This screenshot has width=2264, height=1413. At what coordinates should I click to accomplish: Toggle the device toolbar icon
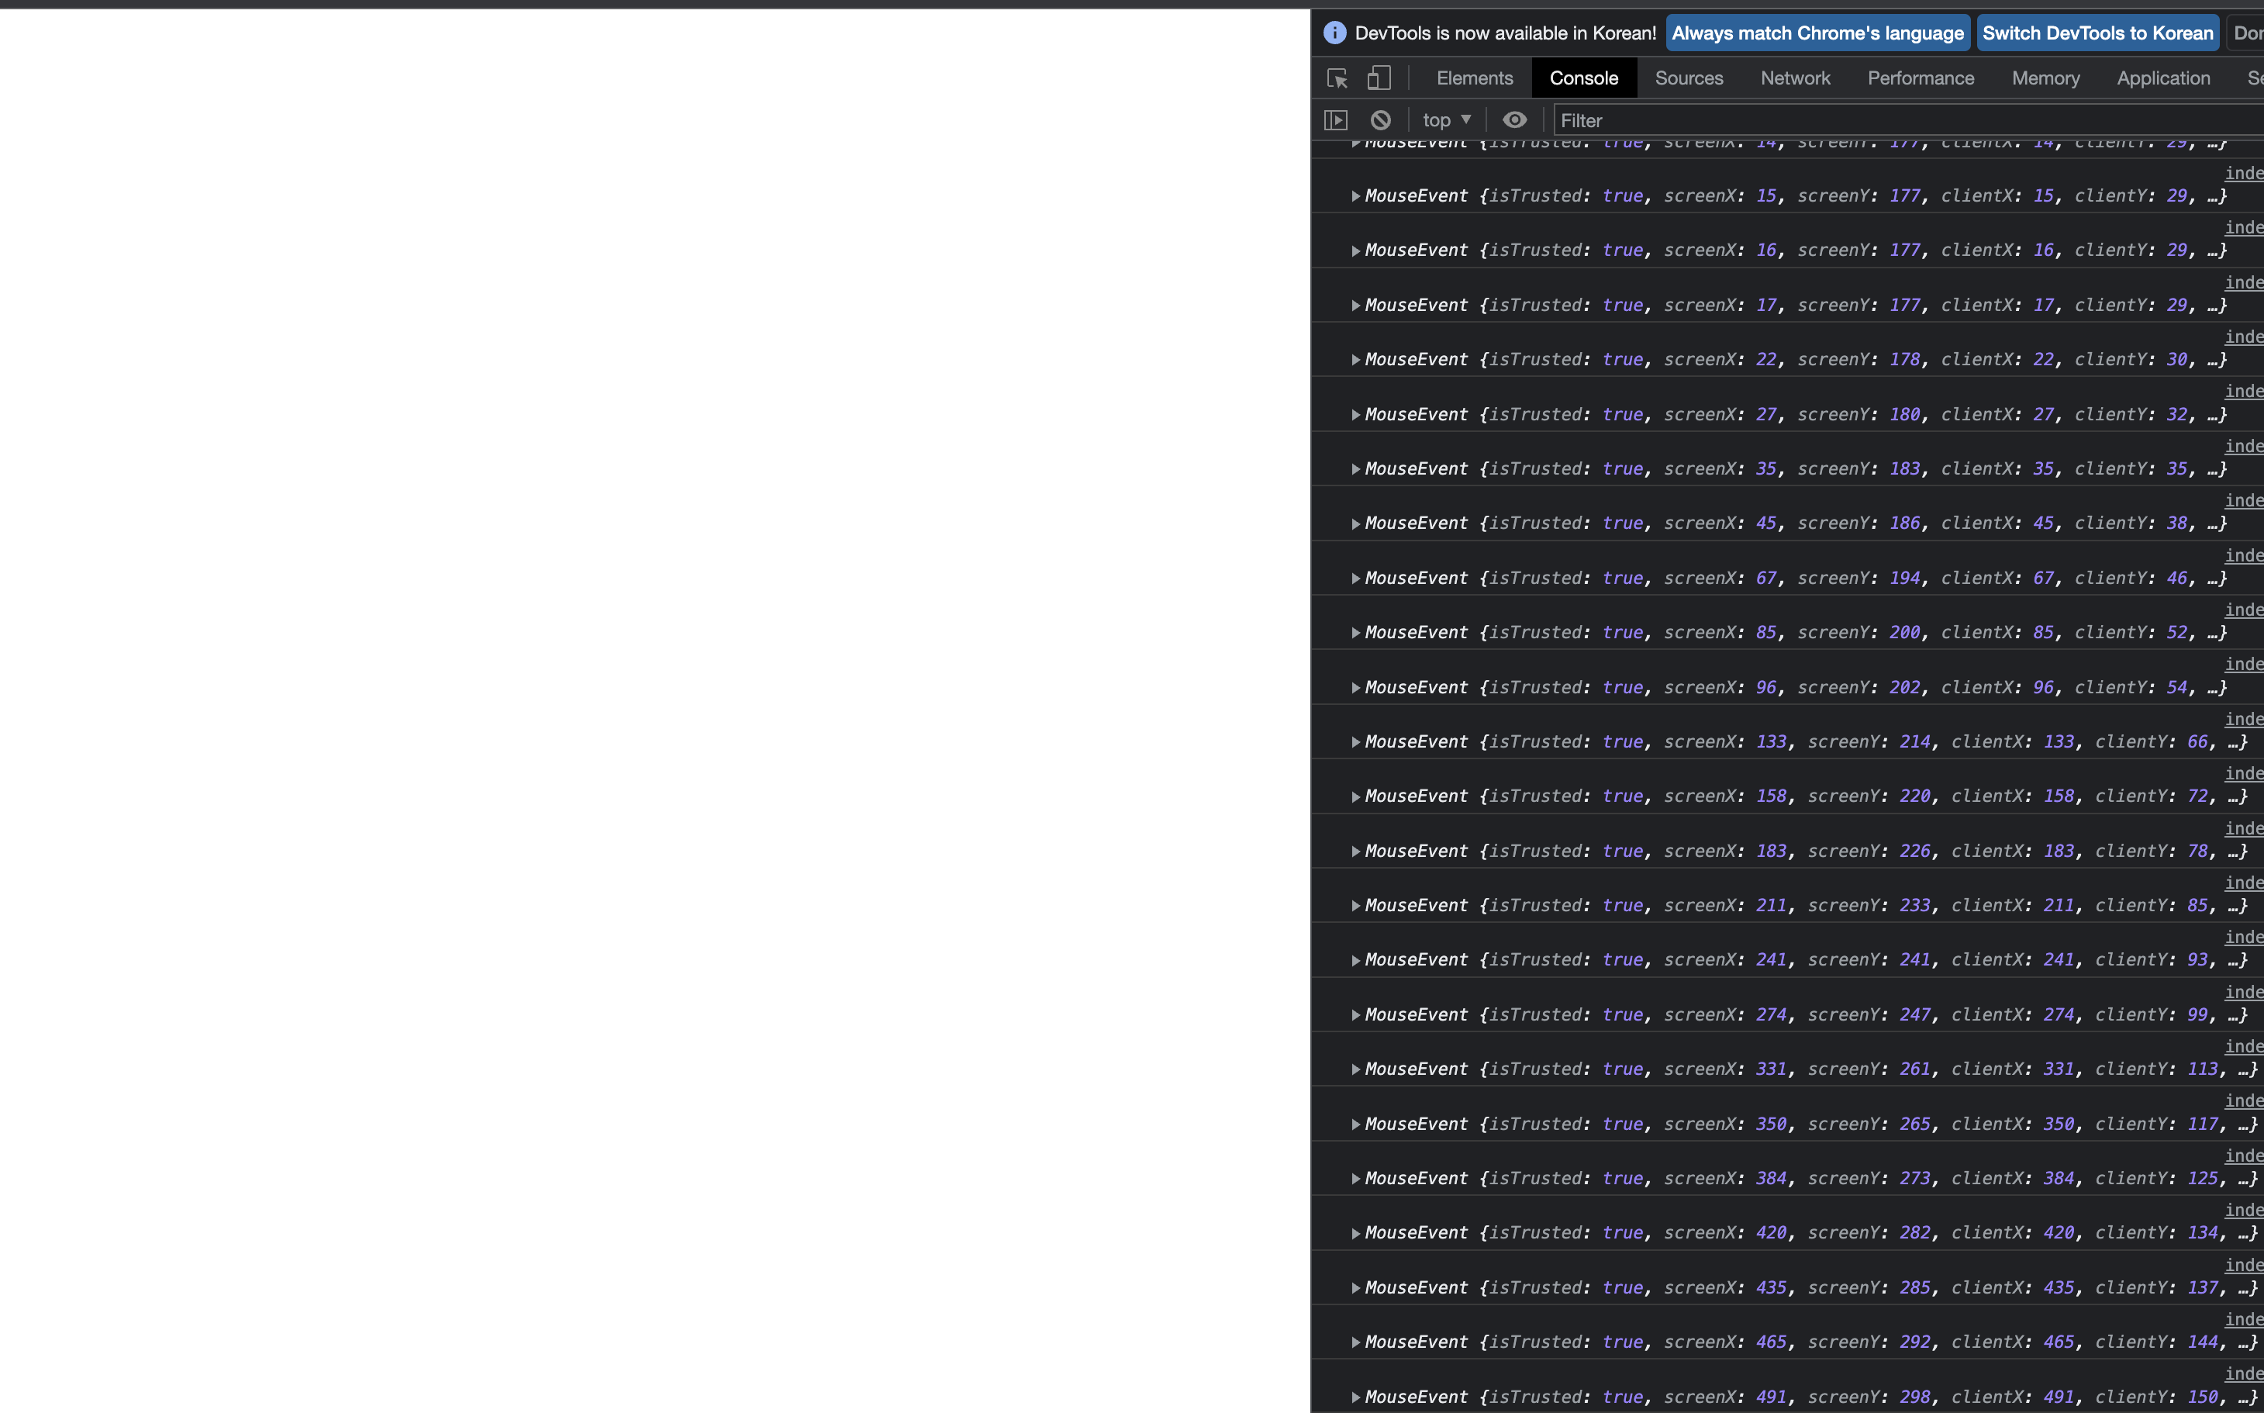tap(1379, 78)
